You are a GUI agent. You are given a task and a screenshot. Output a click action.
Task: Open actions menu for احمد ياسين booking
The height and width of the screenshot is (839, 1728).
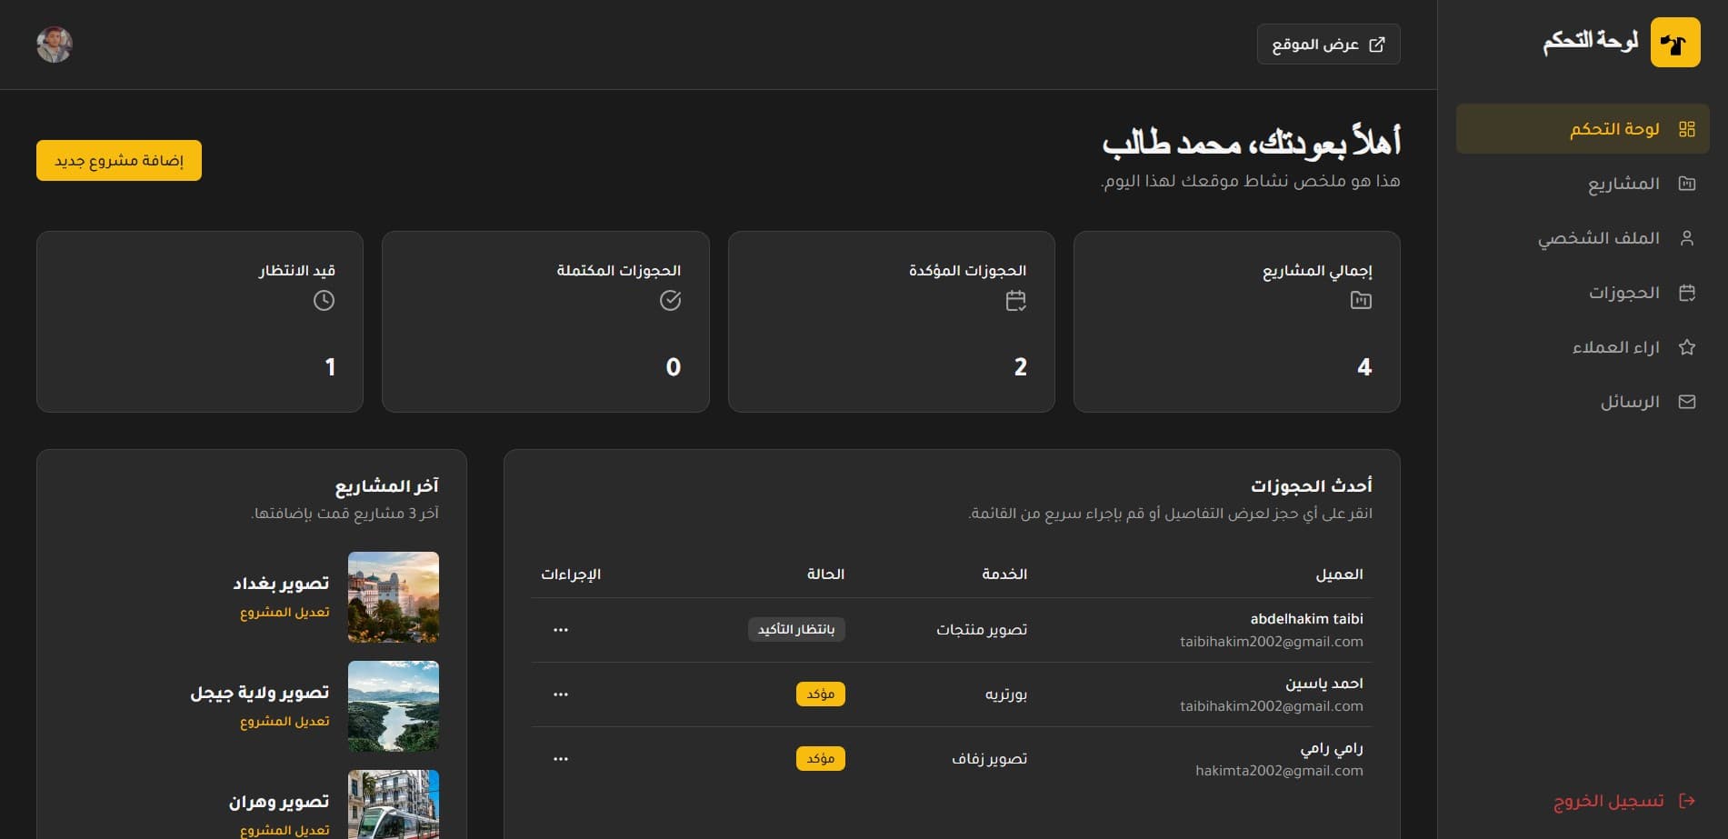pos(560,694)
